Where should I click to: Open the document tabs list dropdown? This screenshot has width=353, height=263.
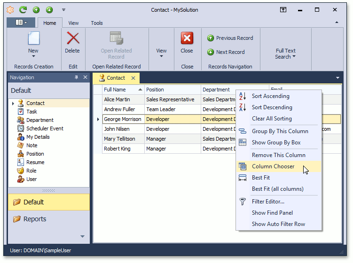(x=337, y=78)
